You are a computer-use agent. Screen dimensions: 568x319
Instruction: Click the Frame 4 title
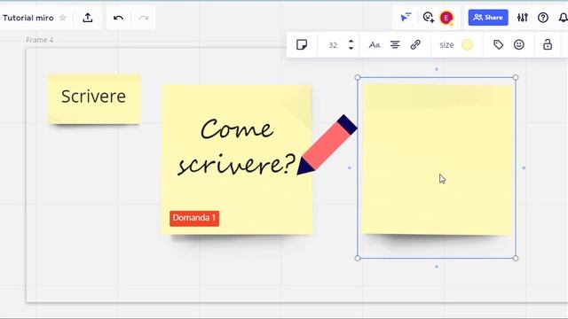[39, 40]
